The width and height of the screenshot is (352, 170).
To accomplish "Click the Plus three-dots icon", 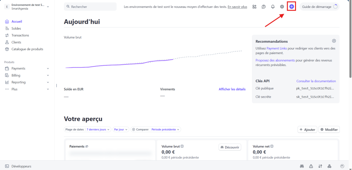I will click(x=7, y=89).
